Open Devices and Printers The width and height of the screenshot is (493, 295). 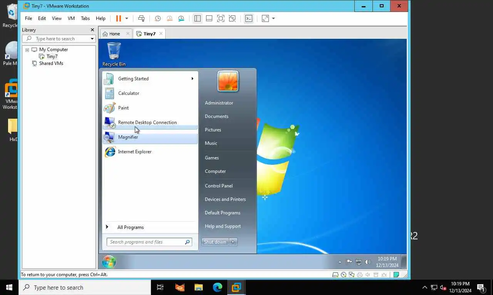pos(225,199)
